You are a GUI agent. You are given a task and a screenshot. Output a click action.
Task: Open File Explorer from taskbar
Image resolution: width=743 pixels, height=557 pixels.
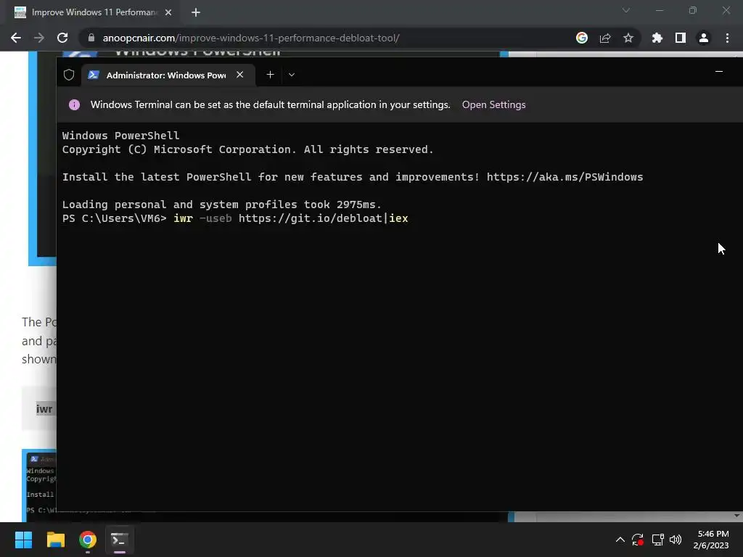pyautogui.click(x=55, y=540)
